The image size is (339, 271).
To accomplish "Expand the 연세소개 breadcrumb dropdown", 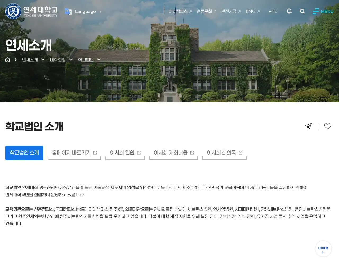I will point(33,60).
